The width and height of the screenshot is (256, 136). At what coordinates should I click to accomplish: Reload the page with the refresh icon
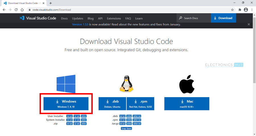pyautogui.click(x=16, y=10)
